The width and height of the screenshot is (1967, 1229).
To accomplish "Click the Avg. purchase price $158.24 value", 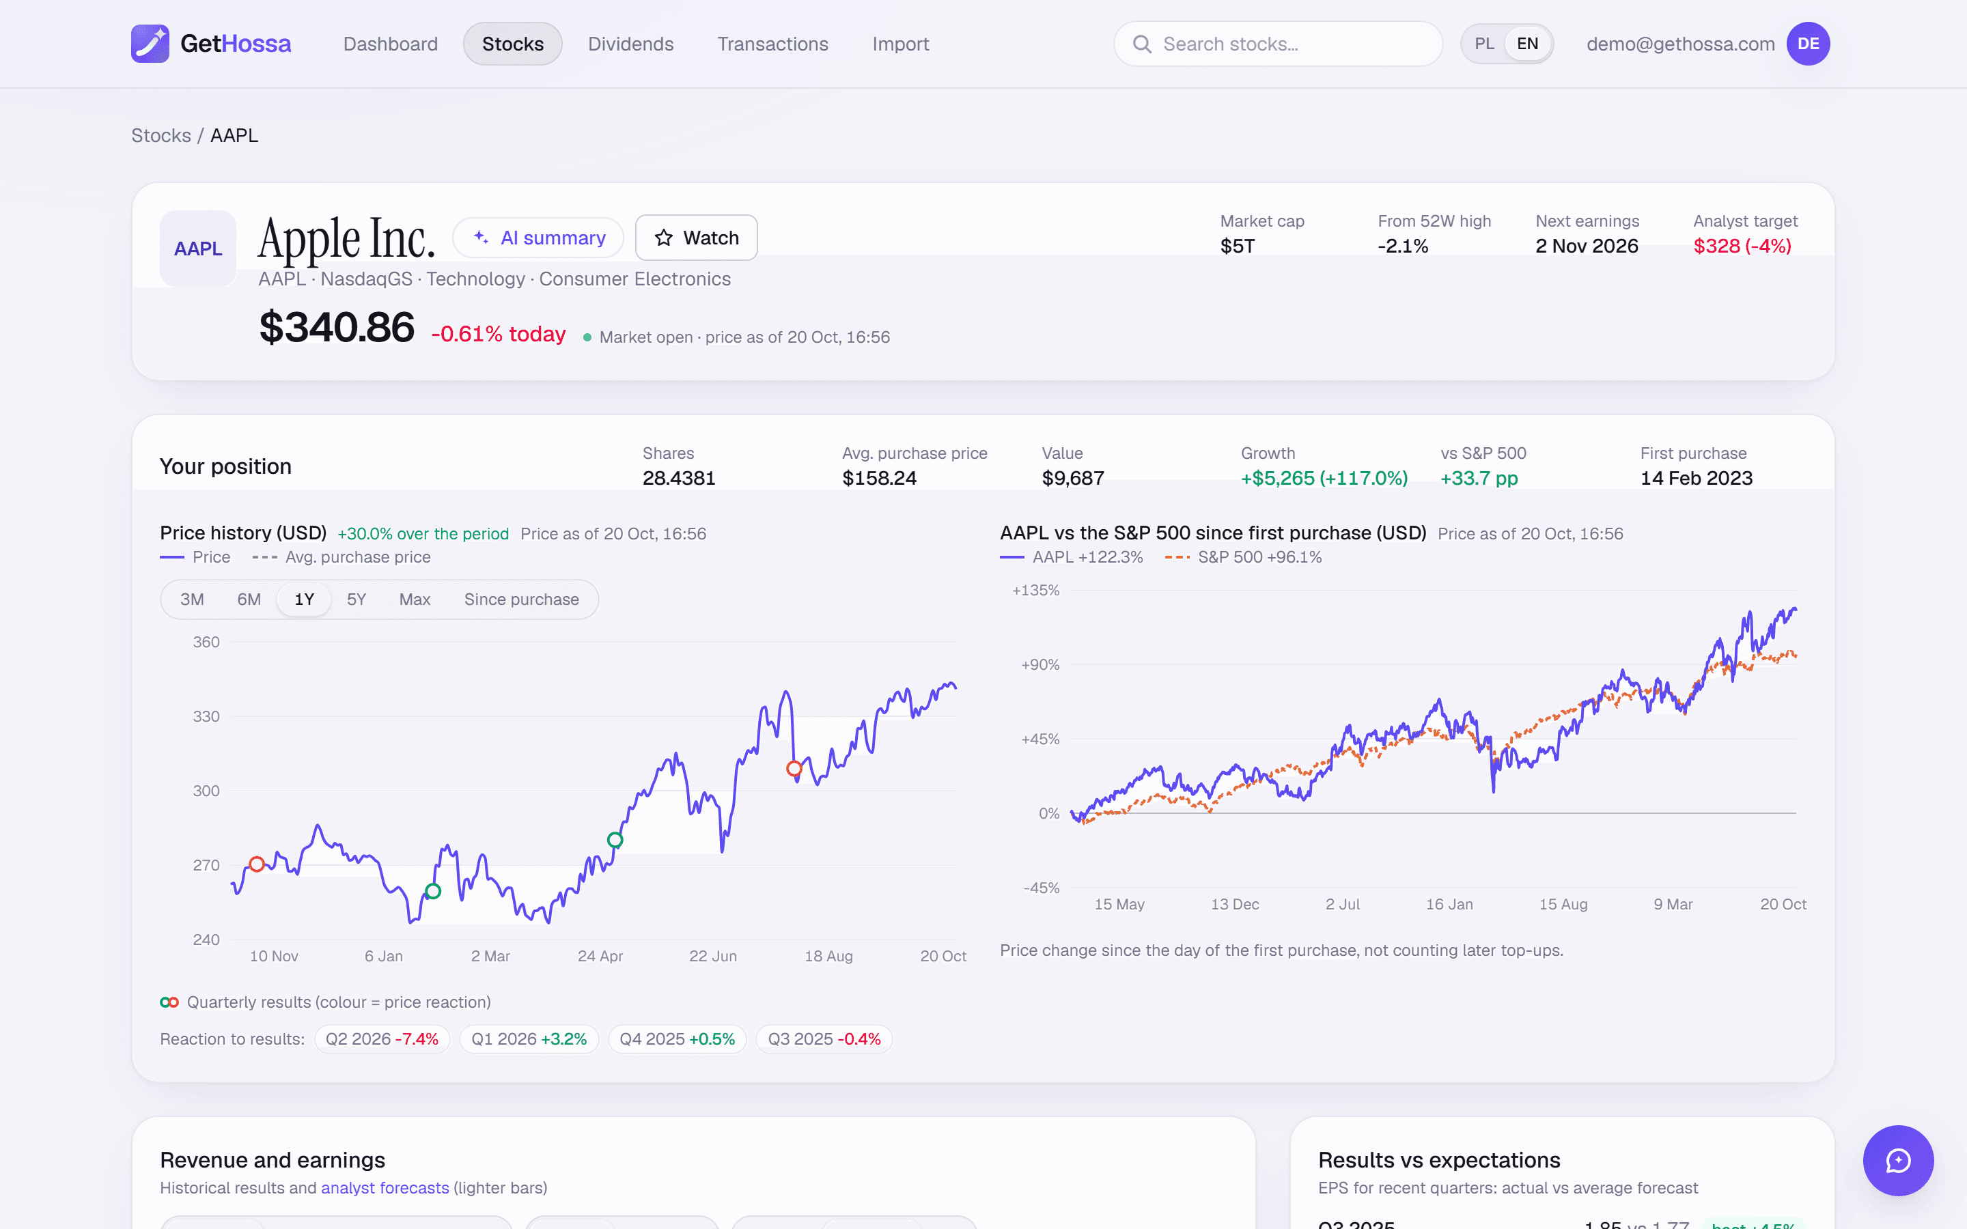I will pos(880,478).
